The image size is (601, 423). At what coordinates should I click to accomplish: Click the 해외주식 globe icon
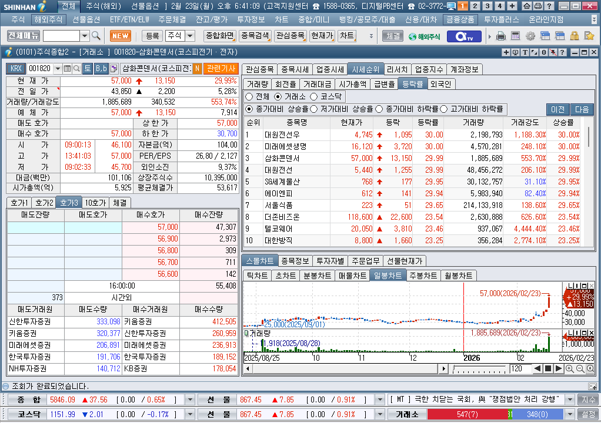[424, 36]
